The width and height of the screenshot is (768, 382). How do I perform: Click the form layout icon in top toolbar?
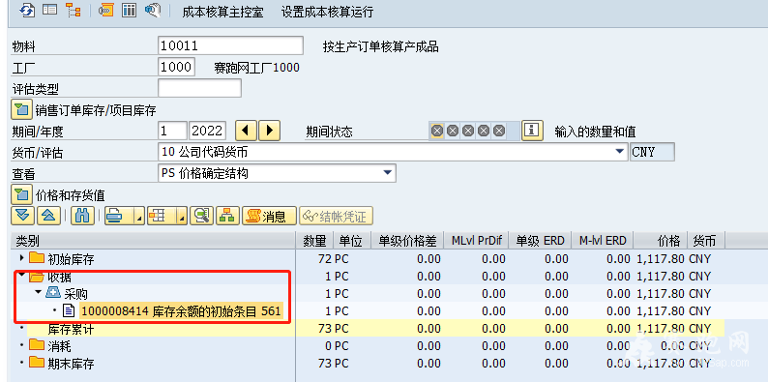[x=49, y=11]
